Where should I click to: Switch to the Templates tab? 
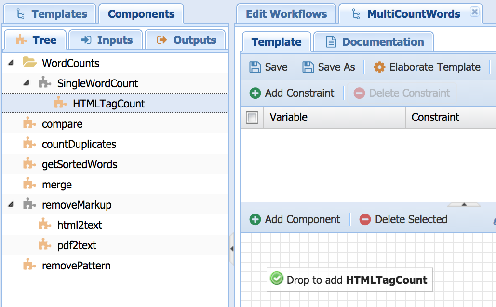[x=50, y=14]
